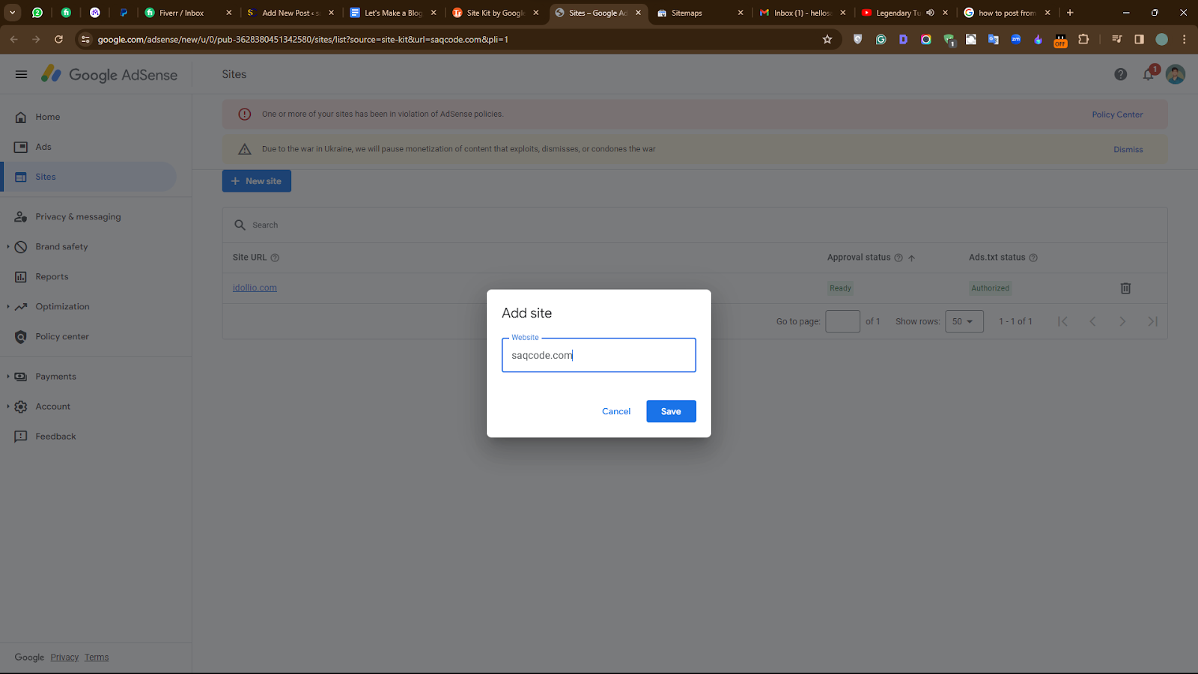Bookmark this page with the star icon

[x=827, y=40]
